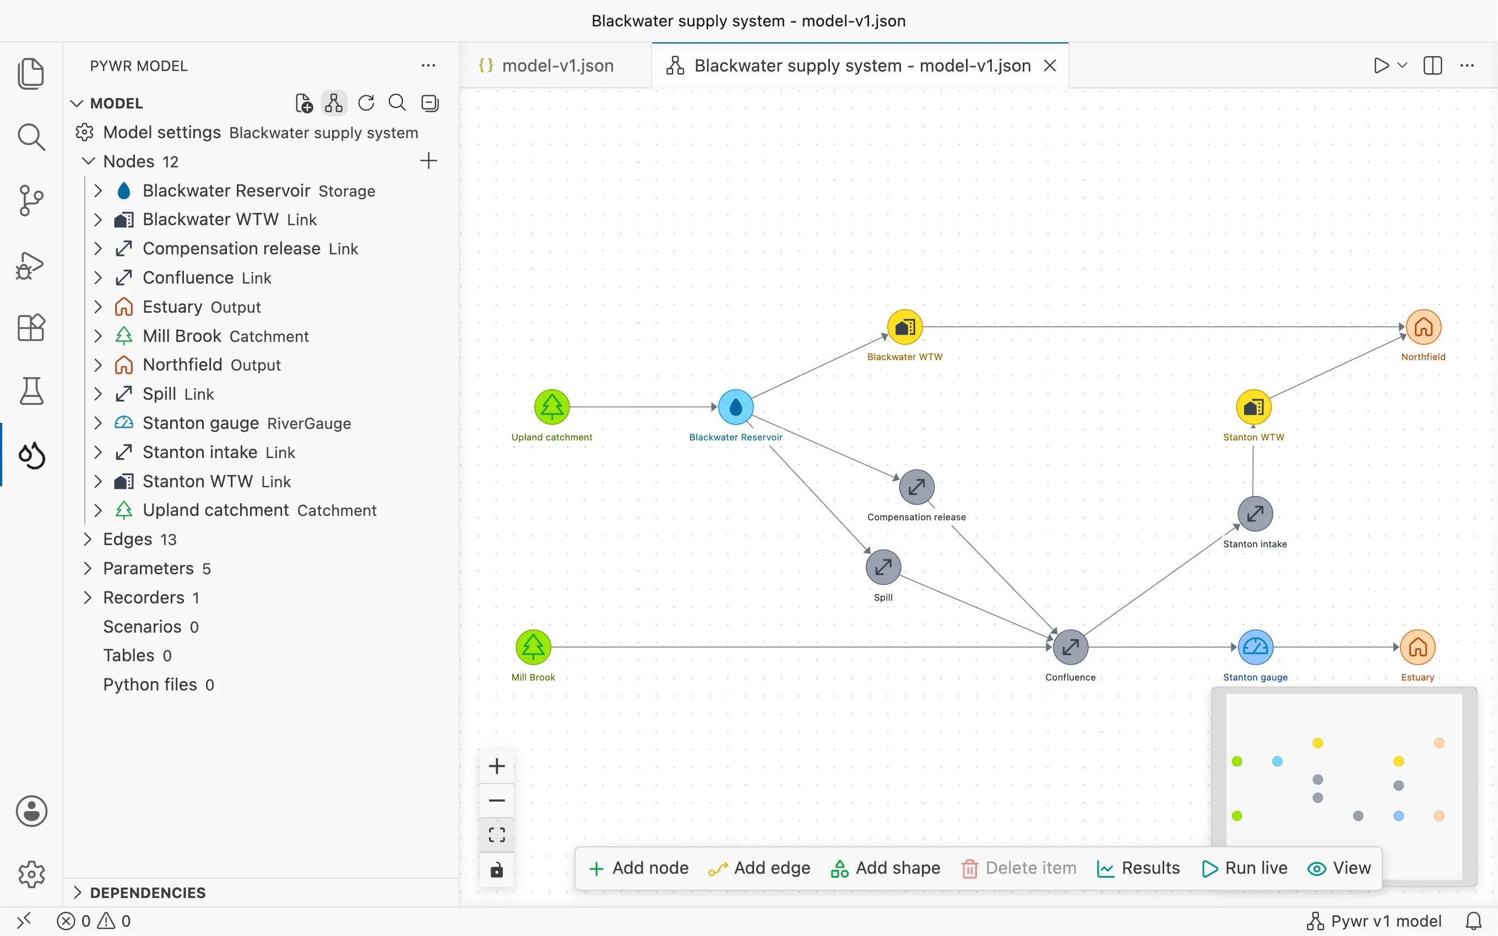Click the add node plus icon beside Nodes
Image resolution: width=1498 pixels, height=936 pixels.
[x=428, y=161]
